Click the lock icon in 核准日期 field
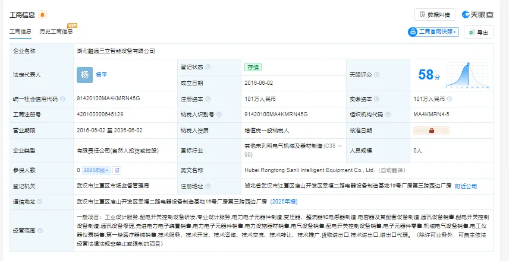 click(x=432, y=130)
